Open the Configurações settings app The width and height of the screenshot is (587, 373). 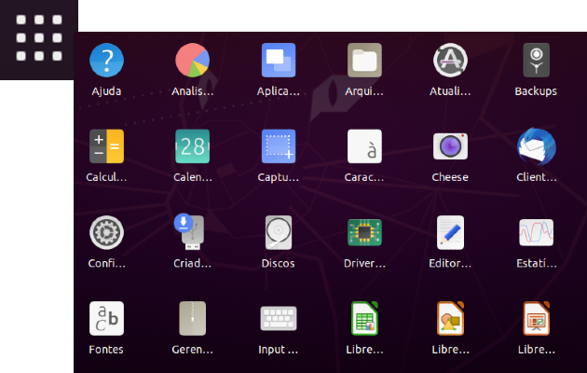106,232
